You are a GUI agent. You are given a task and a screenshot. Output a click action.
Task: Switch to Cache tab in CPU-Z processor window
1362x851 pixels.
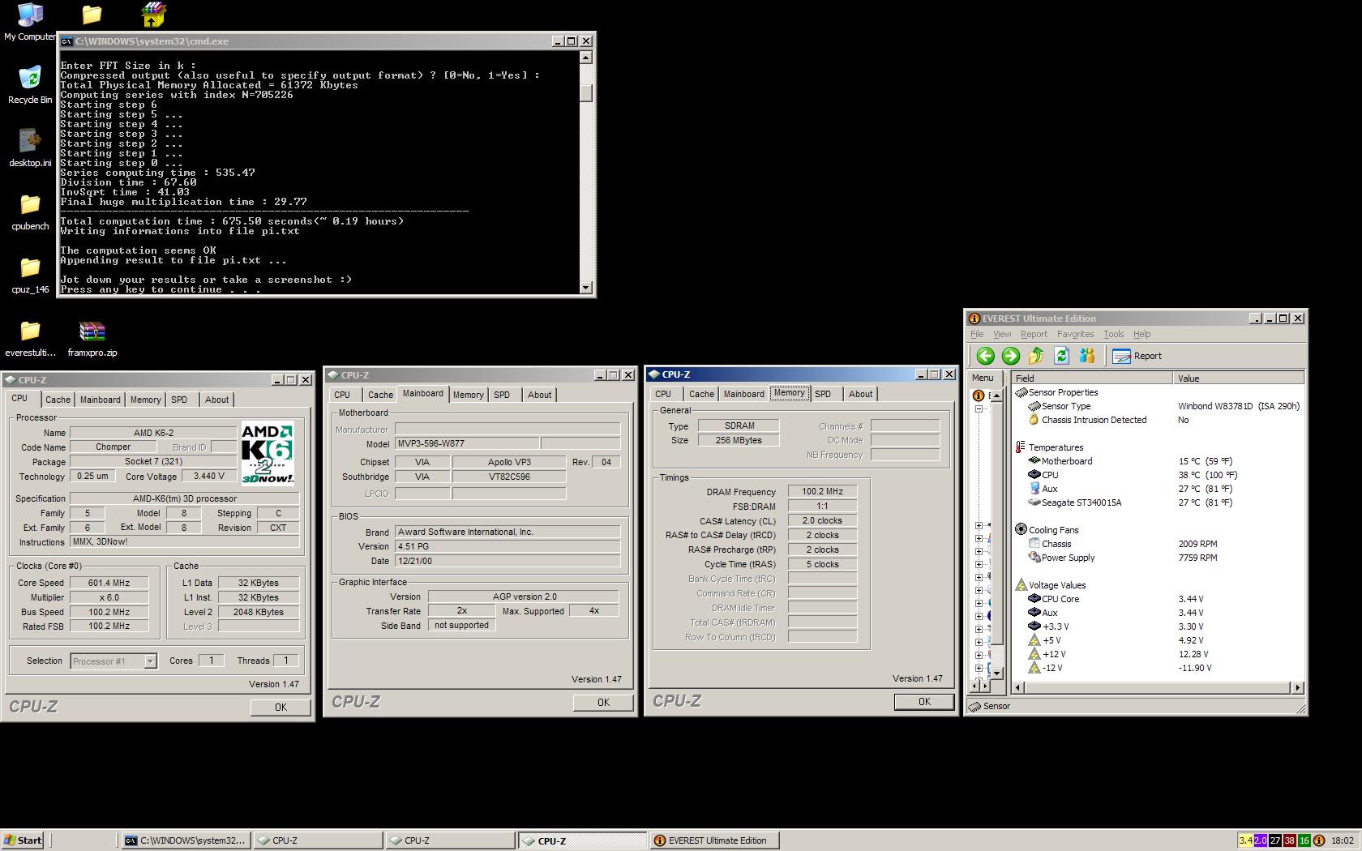coord(58,400)
